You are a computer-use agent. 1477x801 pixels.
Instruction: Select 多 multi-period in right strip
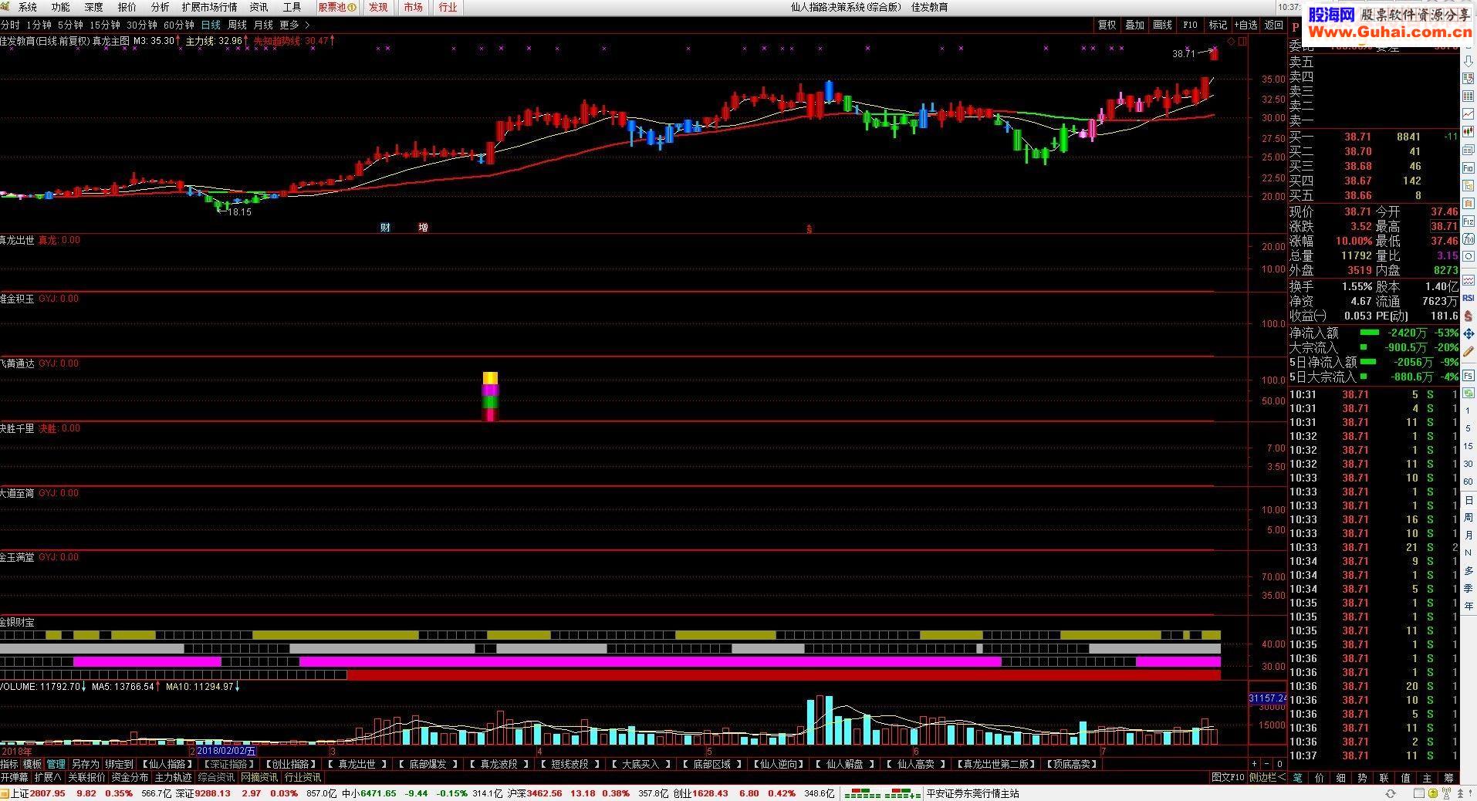1469,570
